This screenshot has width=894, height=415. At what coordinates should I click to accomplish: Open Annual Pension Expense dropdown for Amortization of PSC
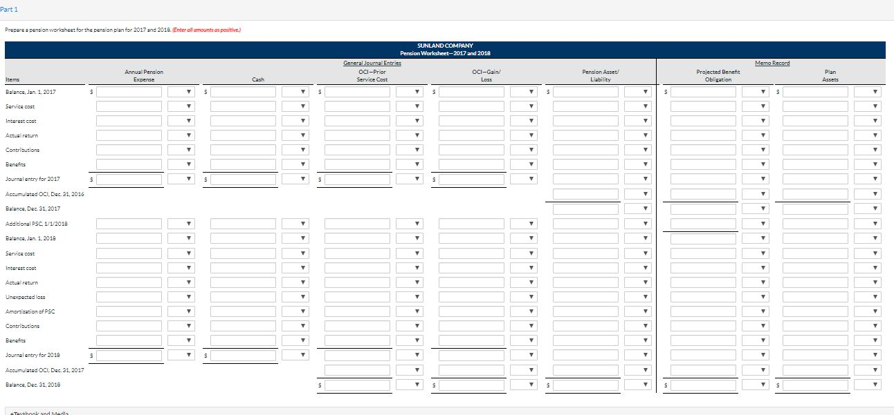click(180, 311)
